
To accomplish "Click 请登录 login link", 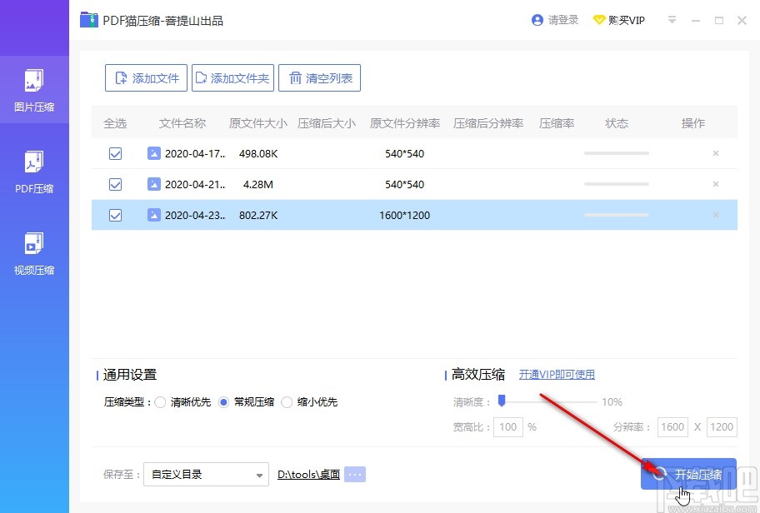I will [x=563, y=20].
